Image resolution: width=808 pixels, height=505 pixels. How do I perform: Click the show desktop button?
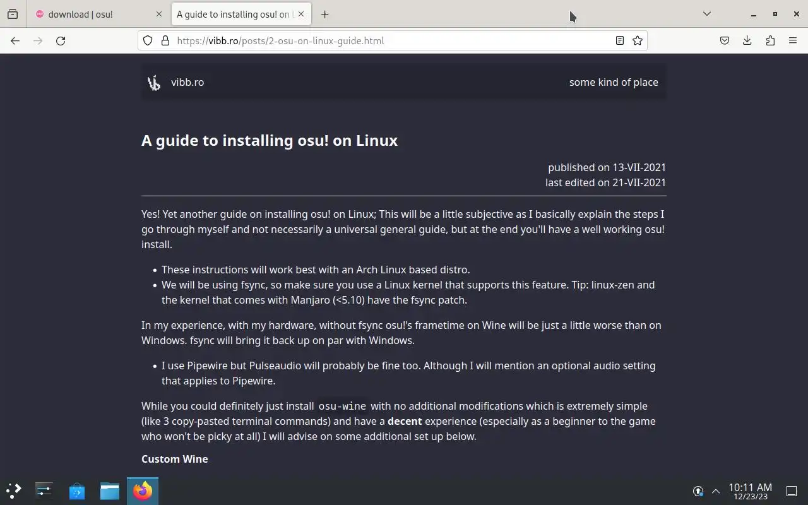tap(792, 491)
